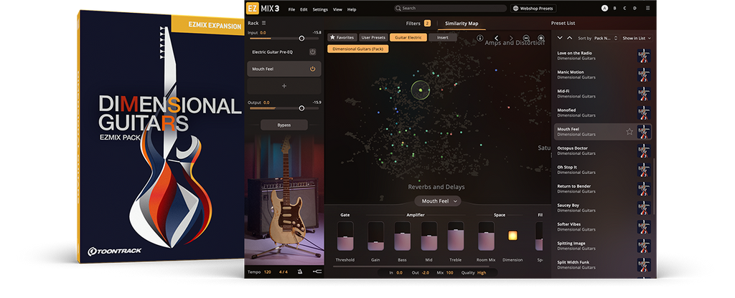This screenshot has height=298, width=735.
Task: Open main hamburger menu top right
Action: coord(648,8)
